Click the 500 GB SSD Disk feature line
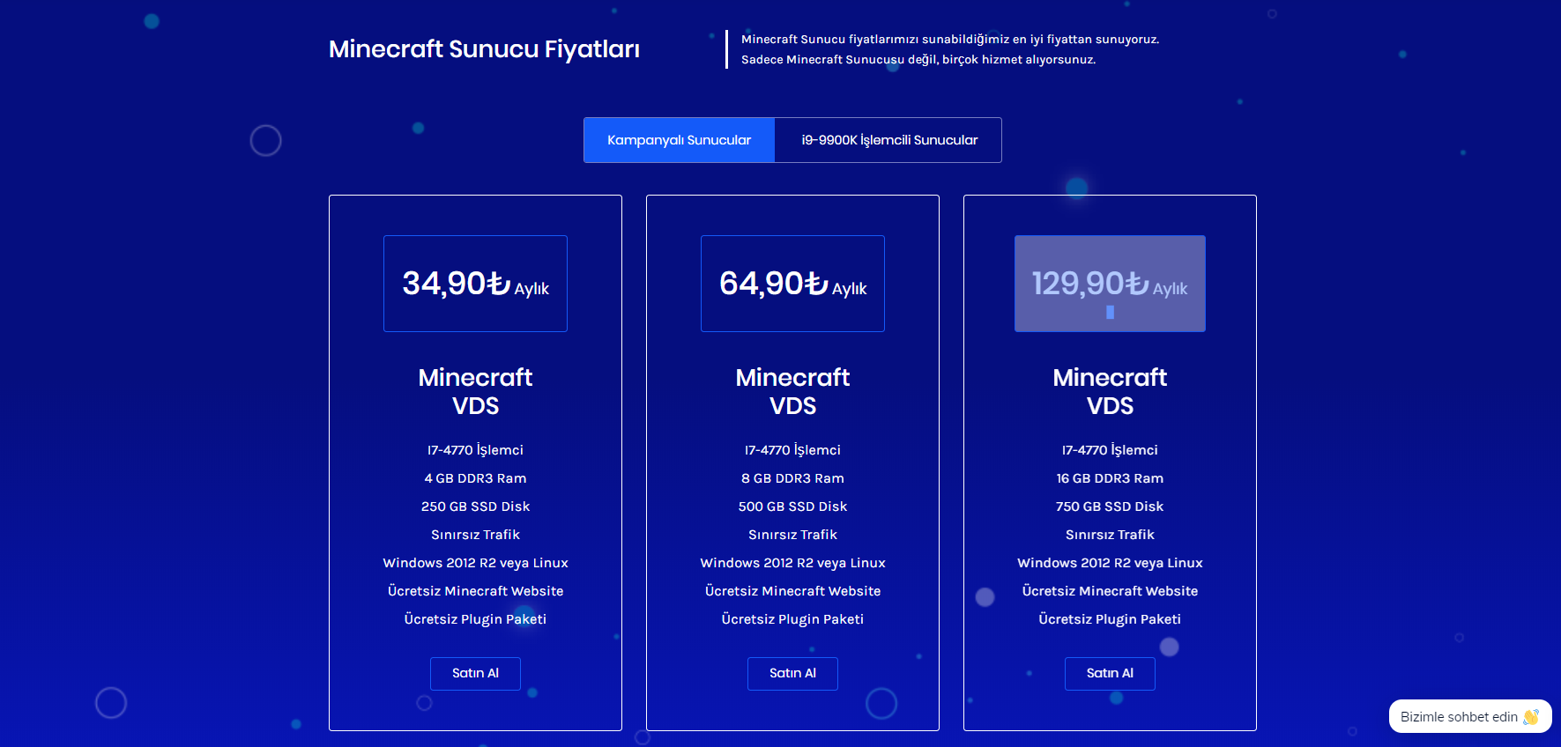The height and width of the screenshot is (747, 1561). 792,507
